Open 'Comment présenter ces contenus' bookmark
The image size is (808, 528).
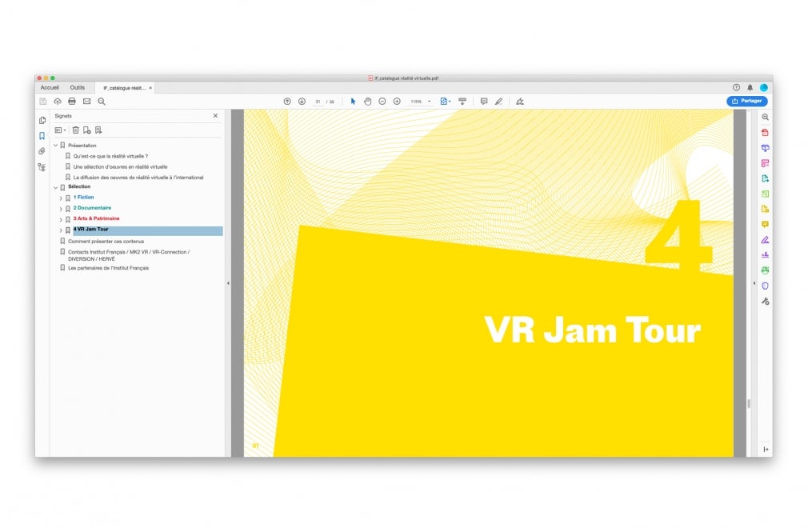106,241
